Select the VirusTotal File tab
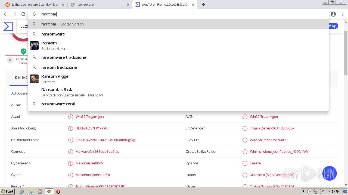The width and height of the screenshot is (348, 195). click(165, 5)
